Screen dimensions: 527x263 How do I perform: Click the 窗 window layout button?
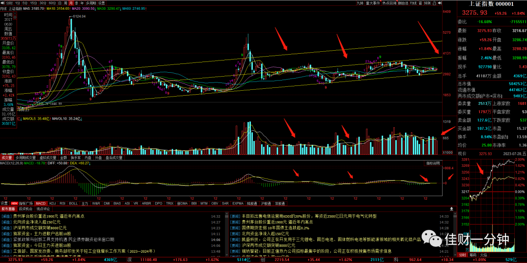pyautogui.click(x=421, y=3)
